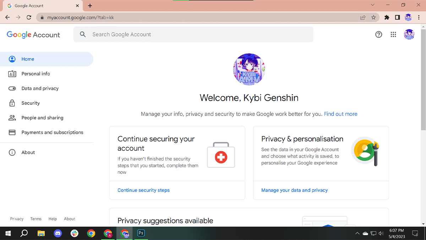Open the account avatar in the page header
426x240 pixels.
[x=409, y=34]
